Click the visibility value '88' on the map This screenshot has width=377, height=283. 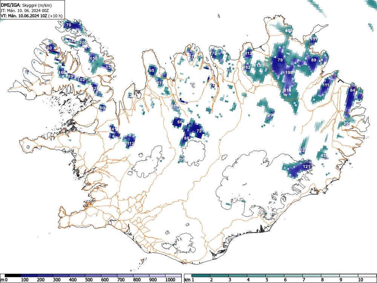tap(187, 138)
